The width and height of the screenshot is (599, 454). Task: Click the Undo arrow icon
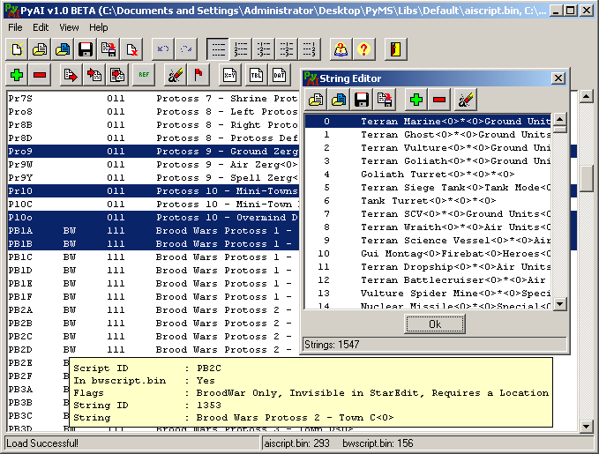[163, 49]
